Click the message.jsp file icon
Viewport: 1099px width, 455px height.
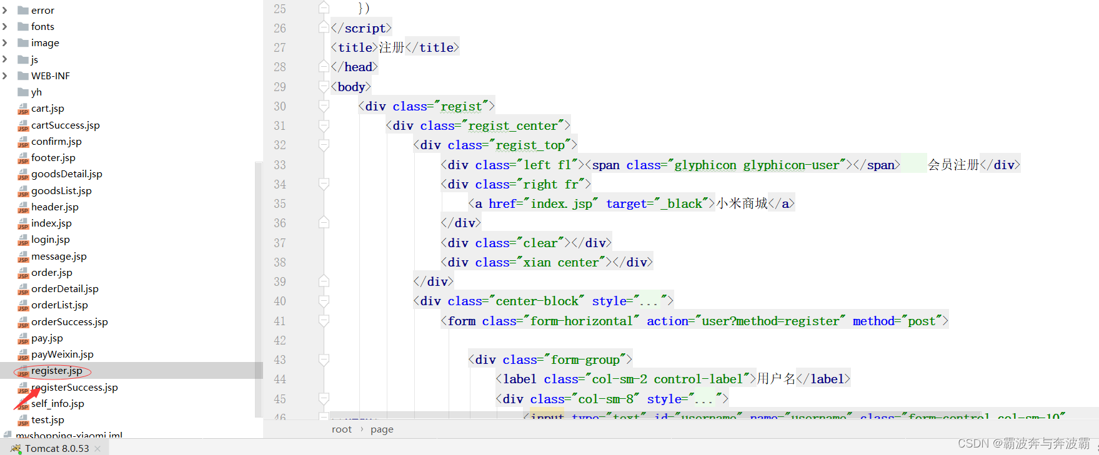[x=23, y=257]
